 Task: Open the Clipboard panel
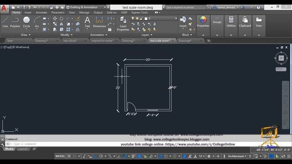click(x=245, y=22)
